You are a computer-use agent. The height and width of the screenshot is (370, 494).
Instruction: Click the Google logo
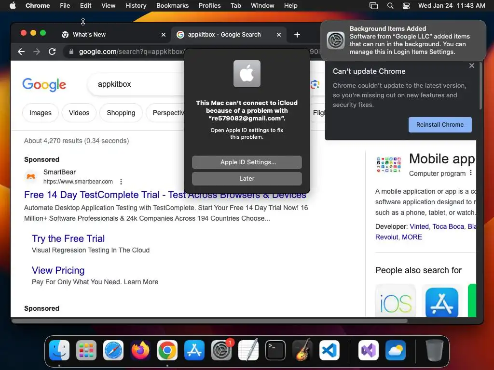pos(44,84)
